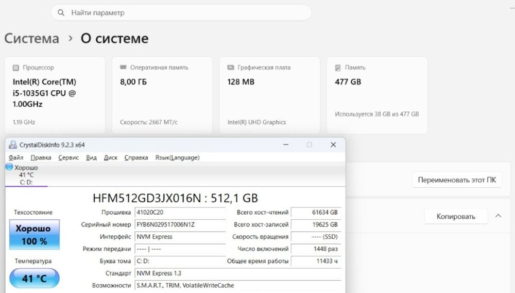Open the Язык(Language) menu
The width and height of the screenshot is (515, 293).
pos(177,157)
